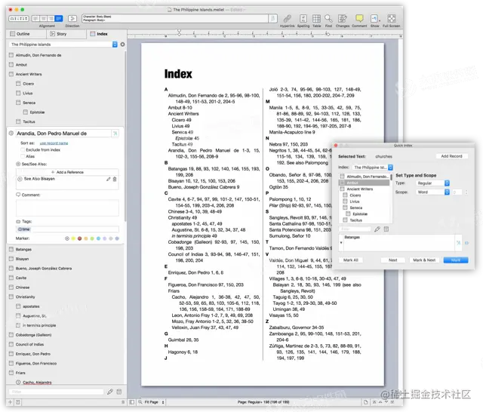Click the page icon in bottom status bar

click(x=365, y=402)
